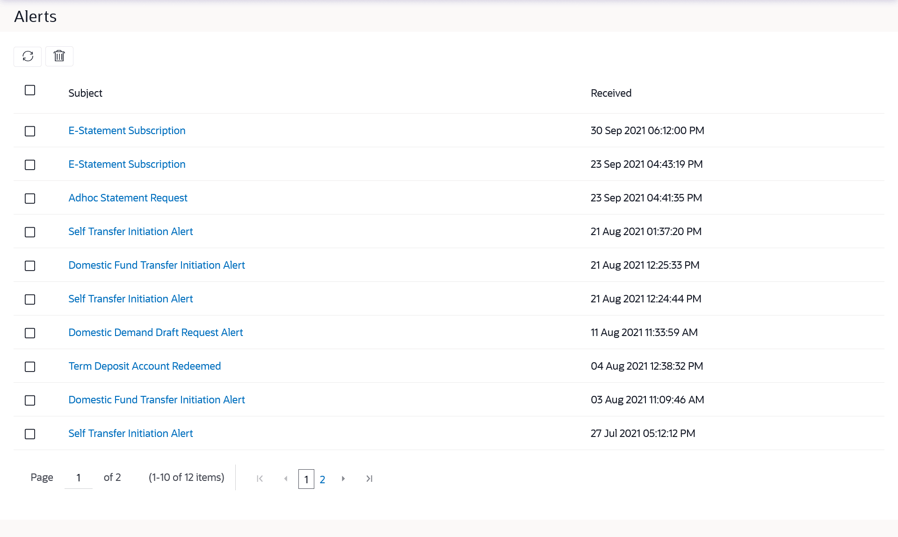The height and width of the screenshot is (537, 898).
Task: Switch to page 2 in pagination
Action: pyautogui.click(x=322, y=480)
